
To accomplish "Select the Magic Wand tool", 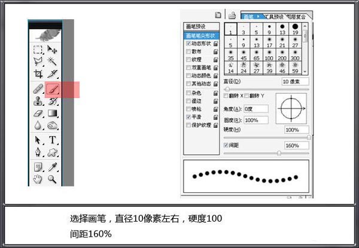I will [53, 62].
